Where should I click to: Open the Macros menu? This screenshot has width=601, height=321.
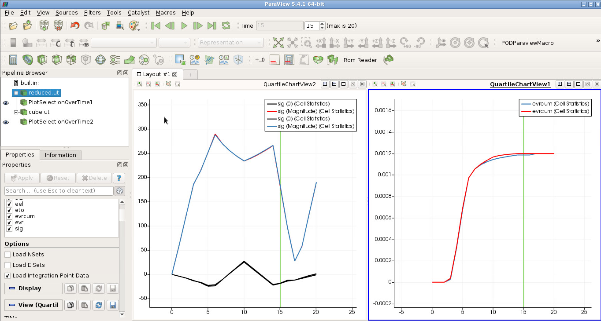tap(166, 13)
